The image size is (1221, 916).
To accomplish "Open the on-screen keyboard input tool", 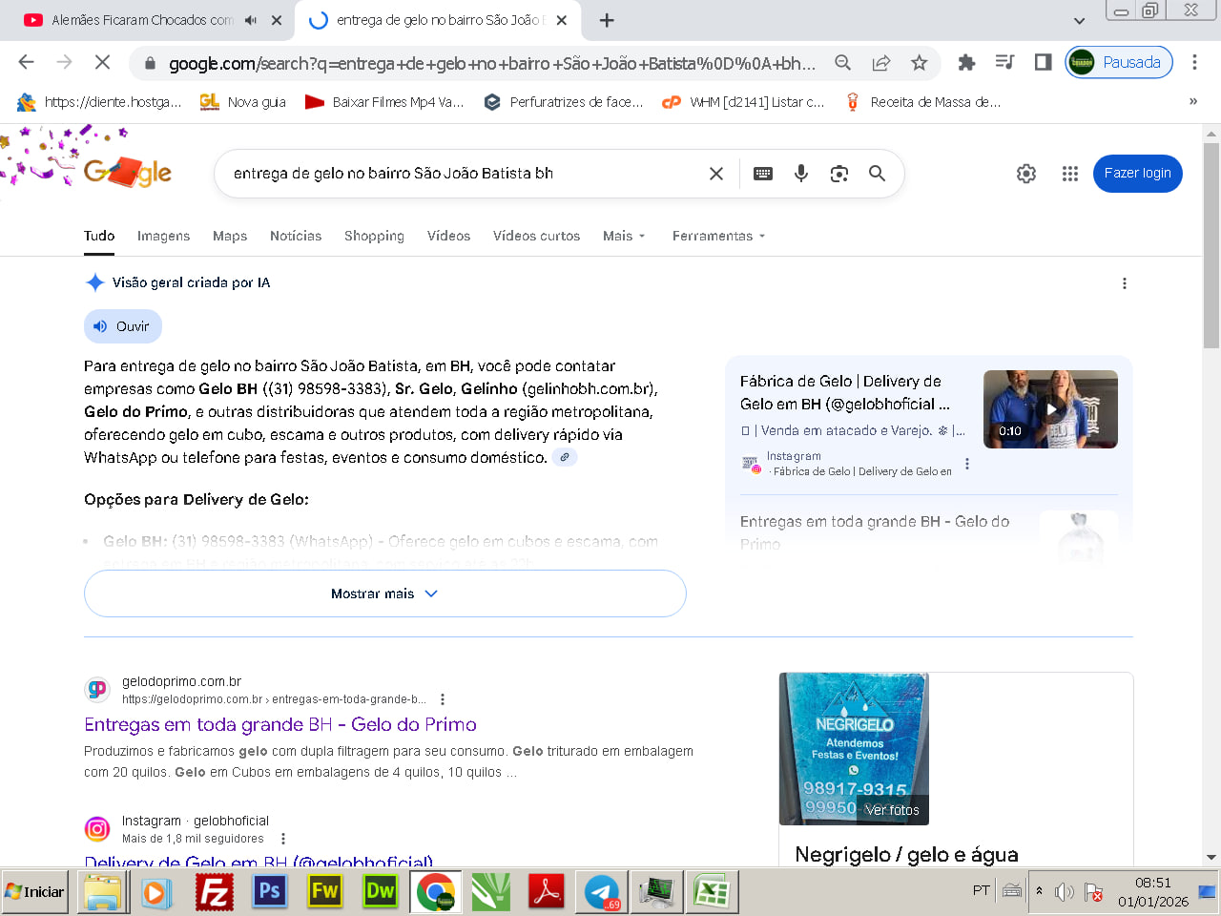I will tap(763, 173).
